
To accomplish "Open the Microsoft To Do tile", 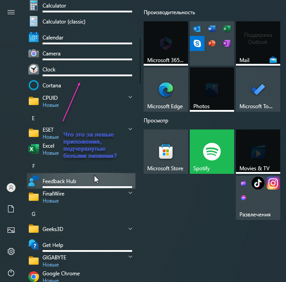I will pos(258,90).
